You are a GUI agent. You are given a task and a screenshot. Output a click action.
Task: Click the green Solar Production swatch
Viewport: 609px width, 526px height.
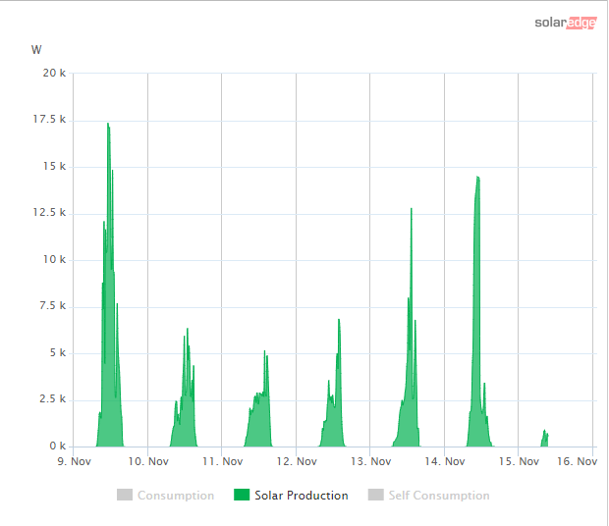242,495
